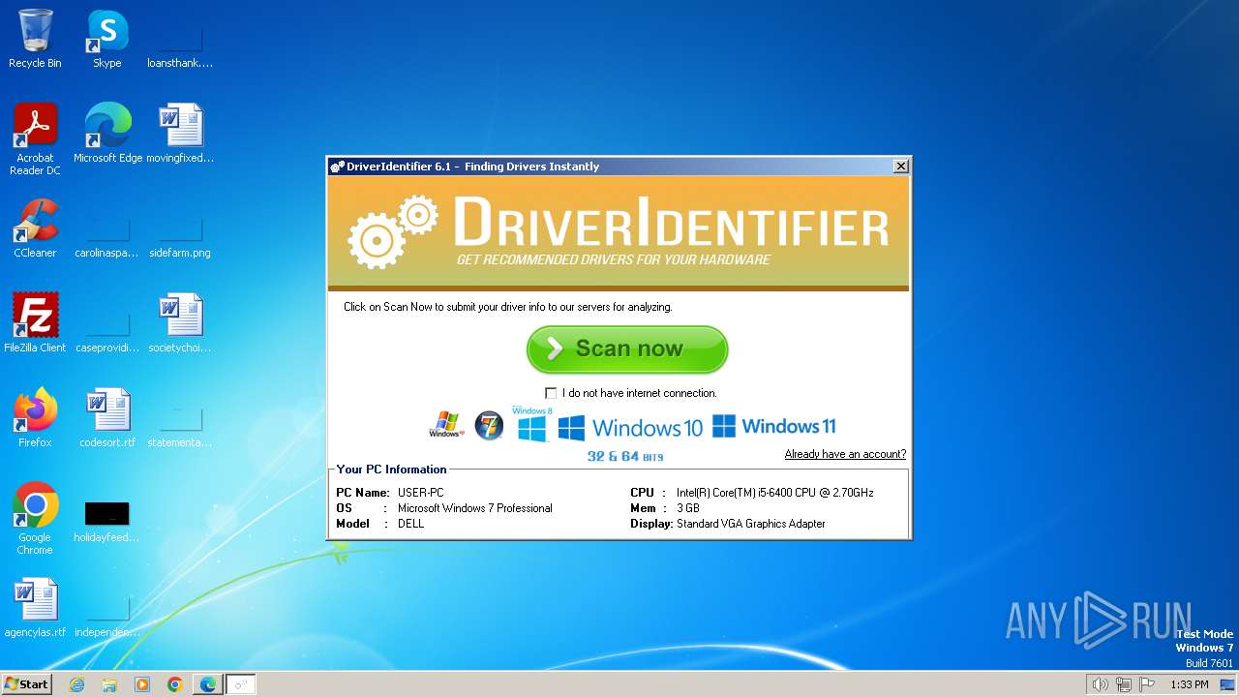Select the Firefox desktop shortcut
The image size is (1239, 697).
click(35, 418)
